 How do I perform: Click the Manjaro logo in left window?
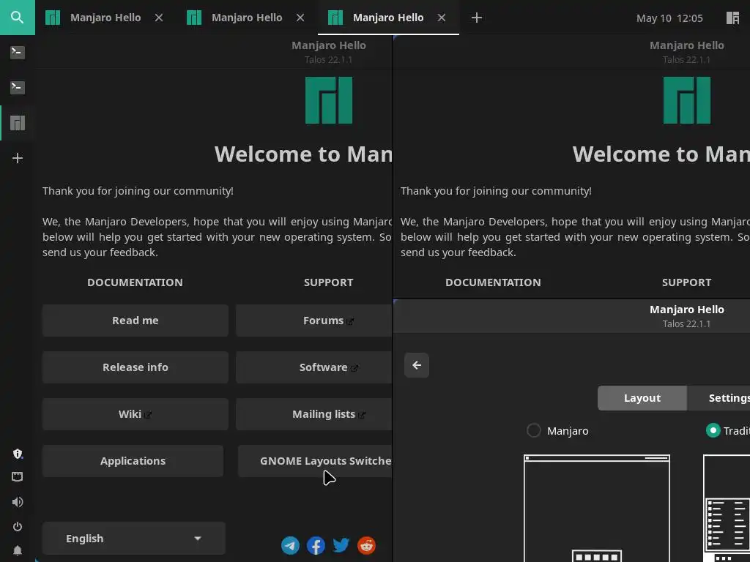click(x=329, y=100)
